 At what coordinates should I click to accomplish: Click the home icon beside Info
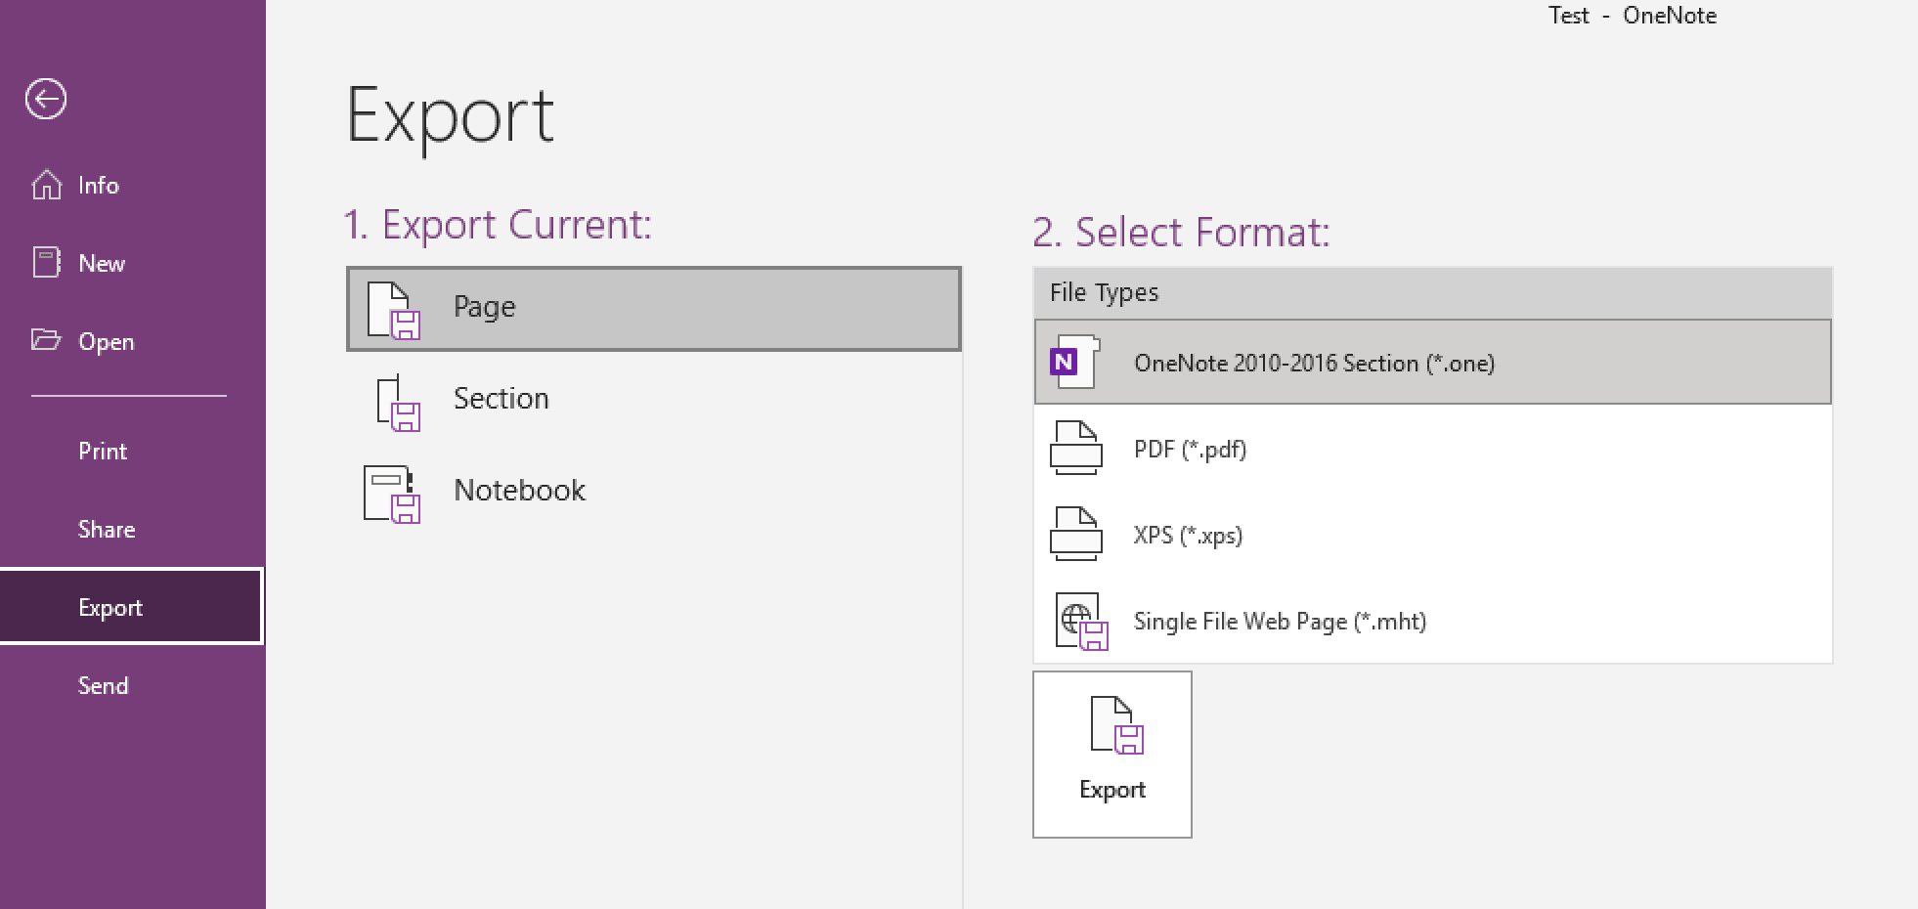46,185
